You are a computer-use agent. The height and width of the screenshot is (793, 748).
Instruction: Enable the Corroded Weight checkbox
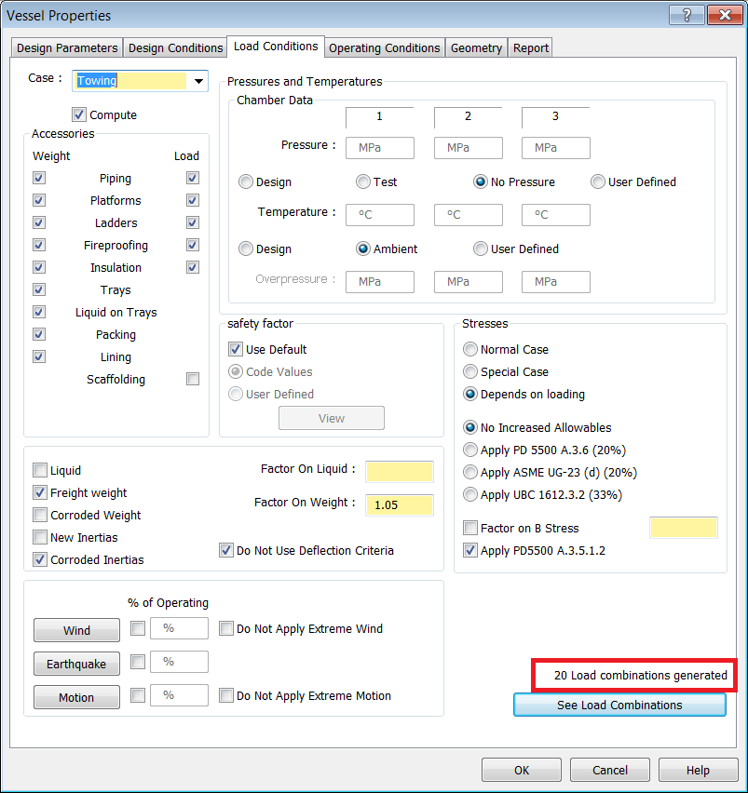pyautogui.click(x=40, y=515)
